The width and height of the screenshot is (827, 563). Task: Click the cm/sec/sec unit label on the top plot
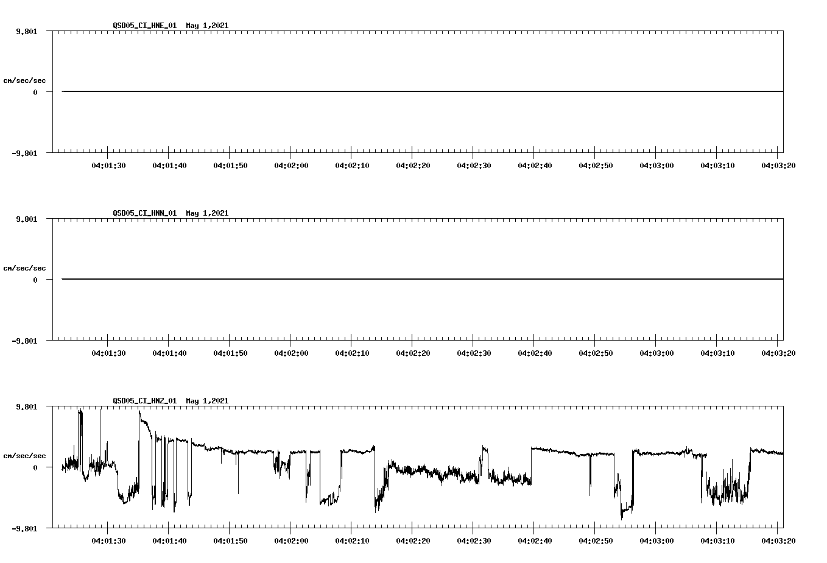(26, 79)
